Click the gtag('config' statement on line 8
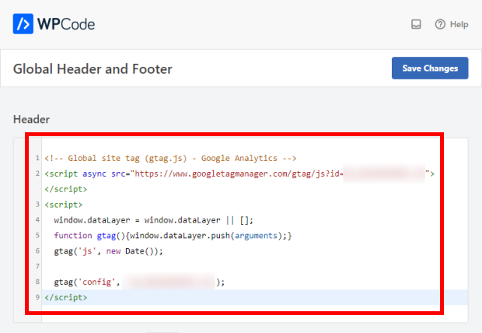Image resolution: width=482 pixels, height=333 pixels. pos(86,282)
